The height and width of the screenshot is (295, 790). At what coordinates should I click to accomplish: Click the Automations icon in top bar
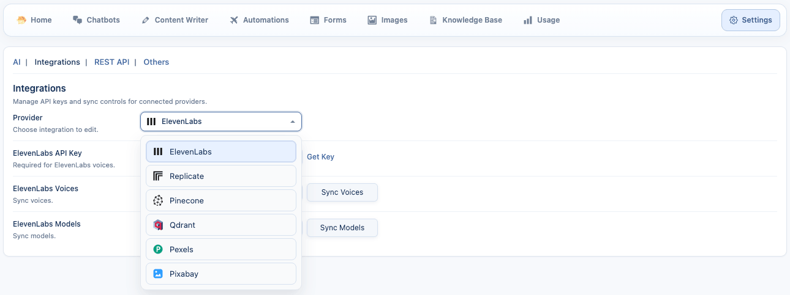pyautogui.click(x=234, y=20)
